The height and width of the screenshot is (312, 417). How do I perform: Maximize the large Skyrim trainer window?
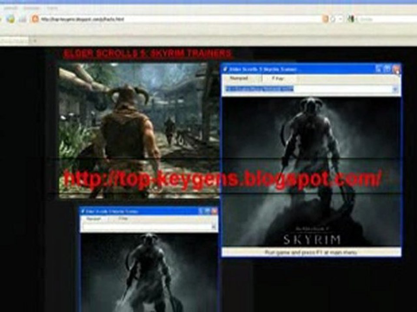[387, 69]
